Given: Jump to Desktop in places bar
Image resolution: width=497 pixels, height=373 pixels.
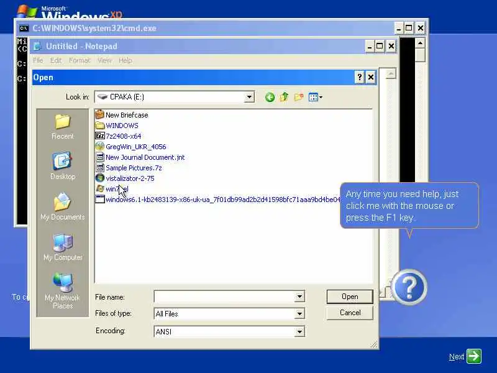Looking at the screenshot, I should pos(63,166).
